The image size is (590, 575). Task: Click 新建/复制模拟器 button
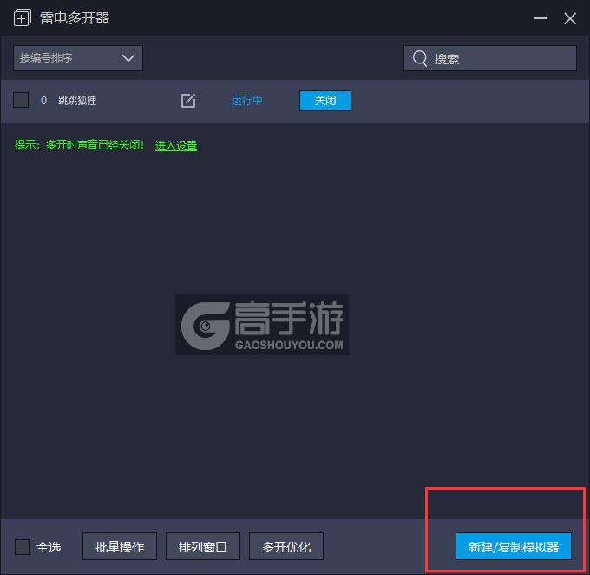(x=514, y=546)
